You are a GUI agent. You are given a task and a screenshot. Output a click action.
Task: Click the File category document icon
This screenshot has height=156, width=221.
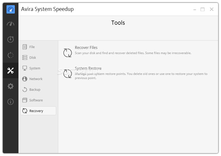coord(25,47)
